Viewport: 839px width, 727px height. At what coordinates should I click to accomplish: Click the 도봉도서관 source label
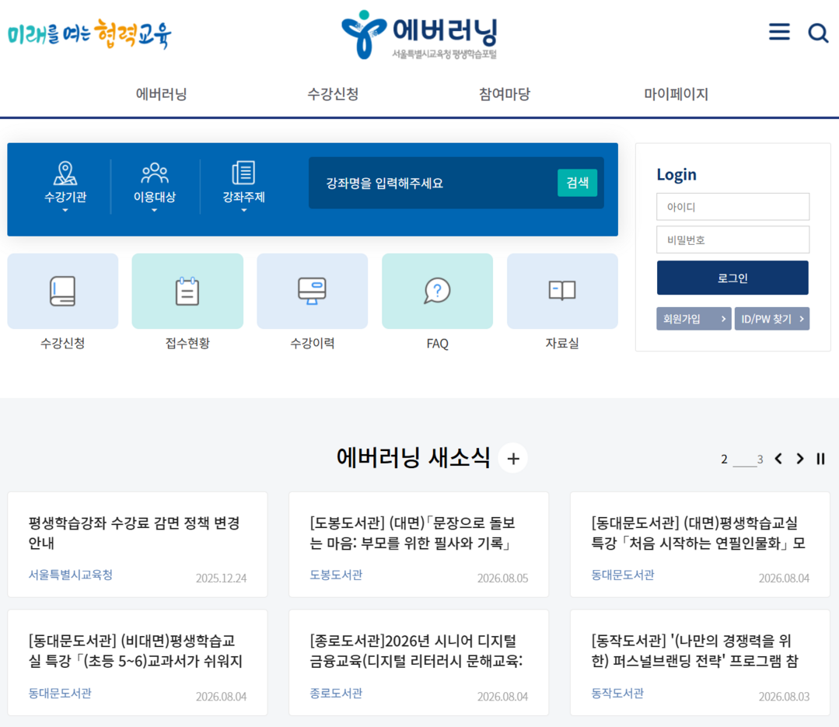(336, 575)
